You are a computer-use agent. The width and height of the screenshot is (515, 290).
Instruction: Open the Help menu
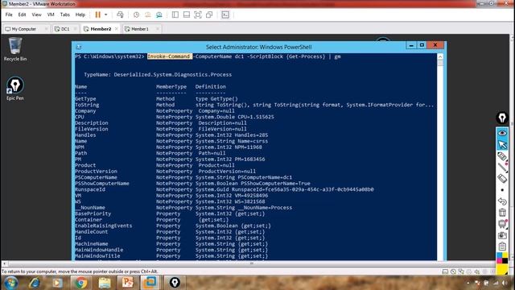coord(80,14)
